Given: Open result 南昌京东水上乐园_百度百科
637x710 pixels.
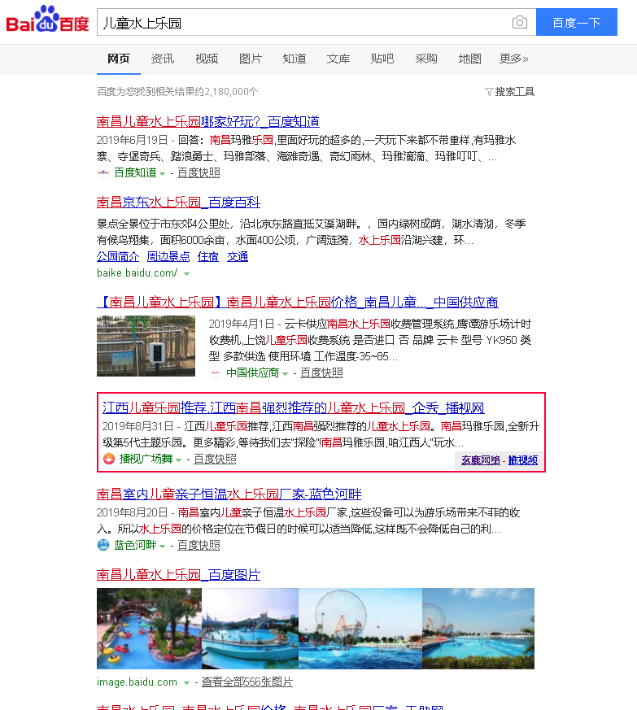Looking at the screenshot, I should 178,202.
